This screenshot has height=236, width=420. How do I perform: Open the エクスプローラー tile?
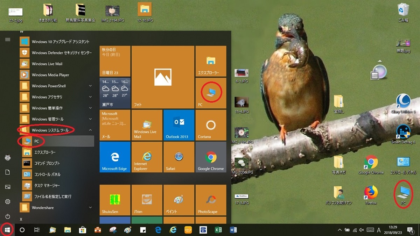(211, 61)
